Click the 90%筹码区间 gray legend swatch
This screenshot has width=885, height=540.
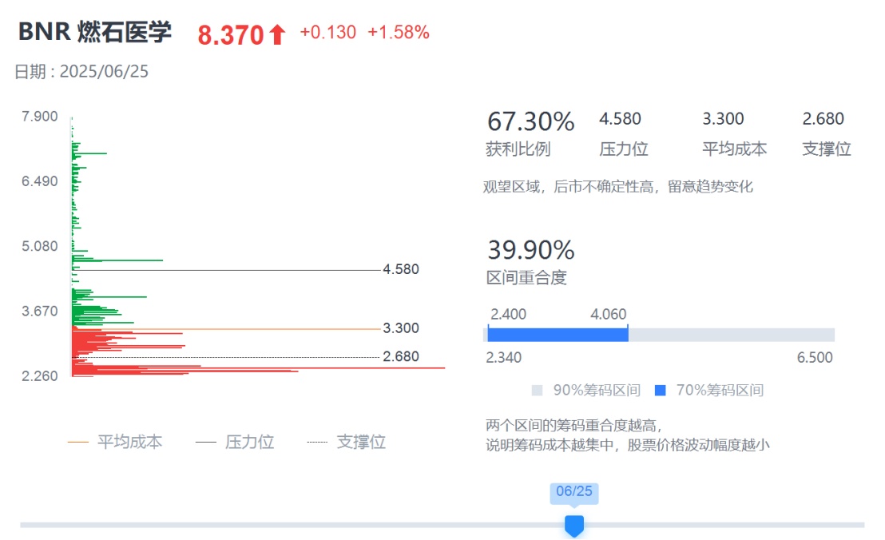click(x=537, y=391)
